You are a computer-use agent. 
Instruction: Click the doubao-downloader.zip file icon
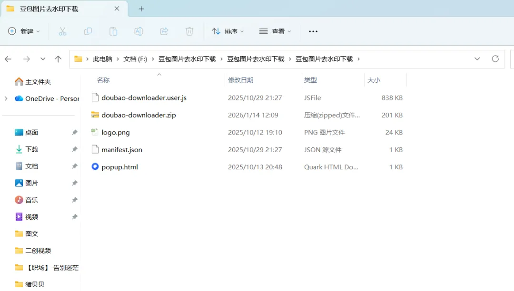click(x=95, y=115)
